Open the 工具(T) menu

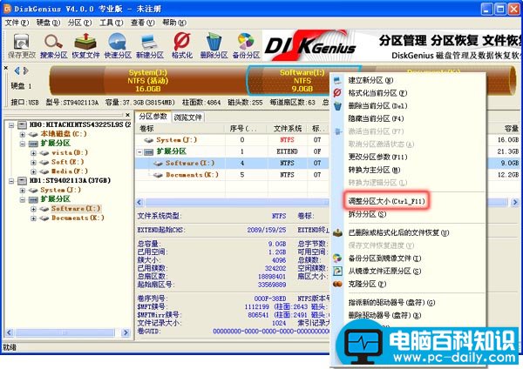112,23
